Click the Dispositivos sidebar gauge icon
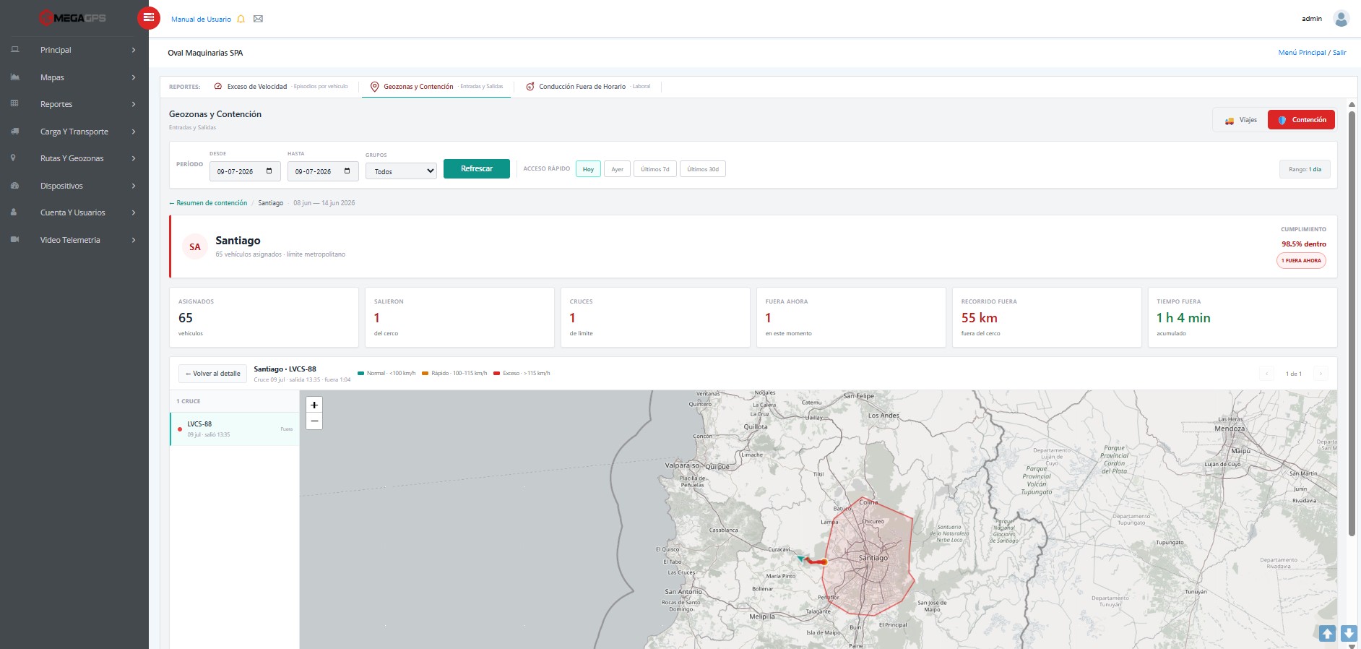Screen dimensions: 1361x649 point(14,185)
